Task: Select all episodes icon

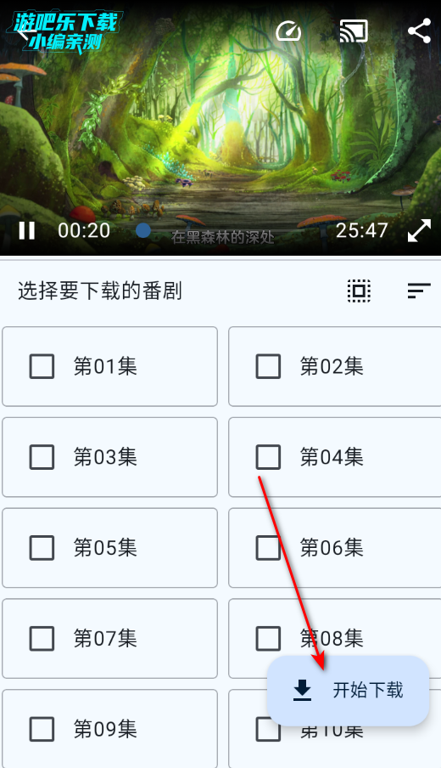Action: 359,291
